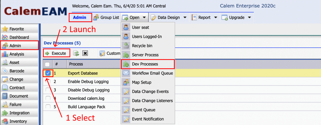Click the CalemEAM logo
The image size is (321, 125).
pos(36,11)
